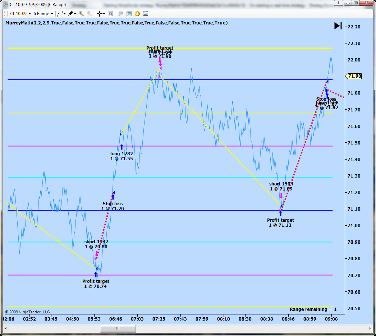Screen dimensions: 376x336
Task: Click the 08:30 time axis label
Action: tap(245, 319)
